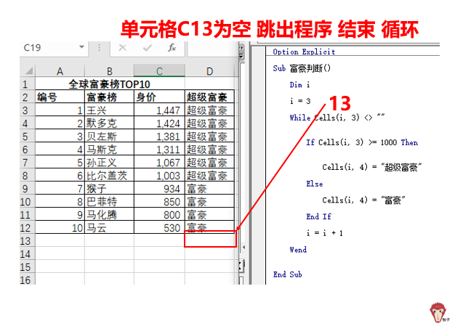Image resolution: width=455 pixels, height=326 pixels.
Task: Click cell containing 马云
Action: 110,228
